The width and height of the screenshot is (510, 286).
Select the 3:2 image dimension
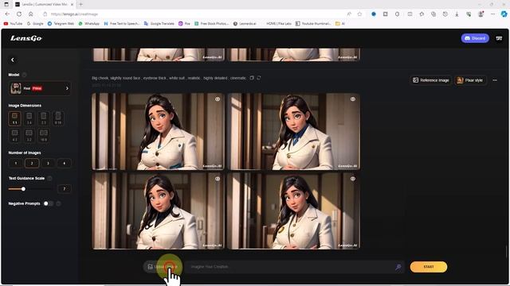[x=29, y=136]
